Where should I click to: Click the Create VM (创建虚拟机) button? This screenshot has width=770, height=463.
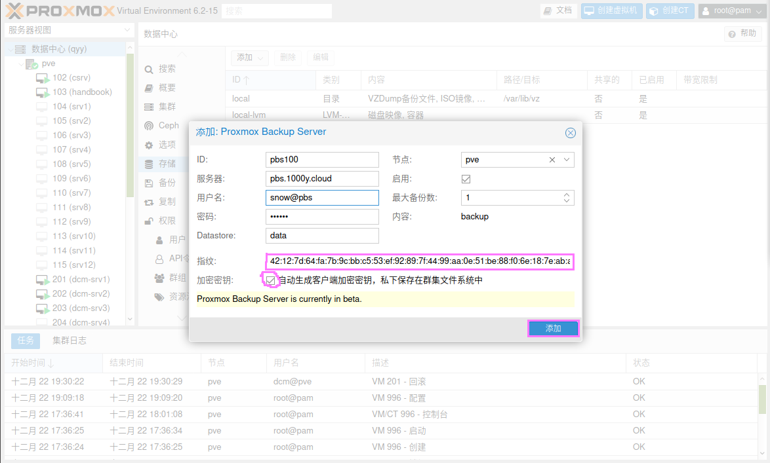[x=611, y=10]
